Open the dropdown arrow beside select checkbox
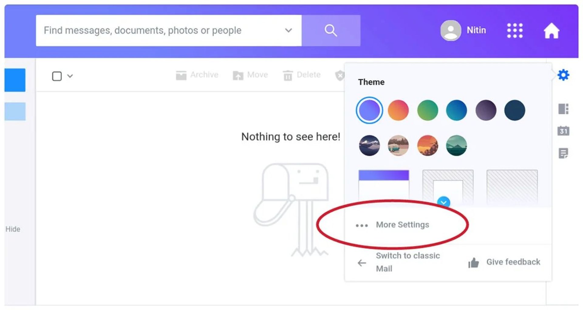The height and width of the screenshot is (314, 583). pos(70,76)
